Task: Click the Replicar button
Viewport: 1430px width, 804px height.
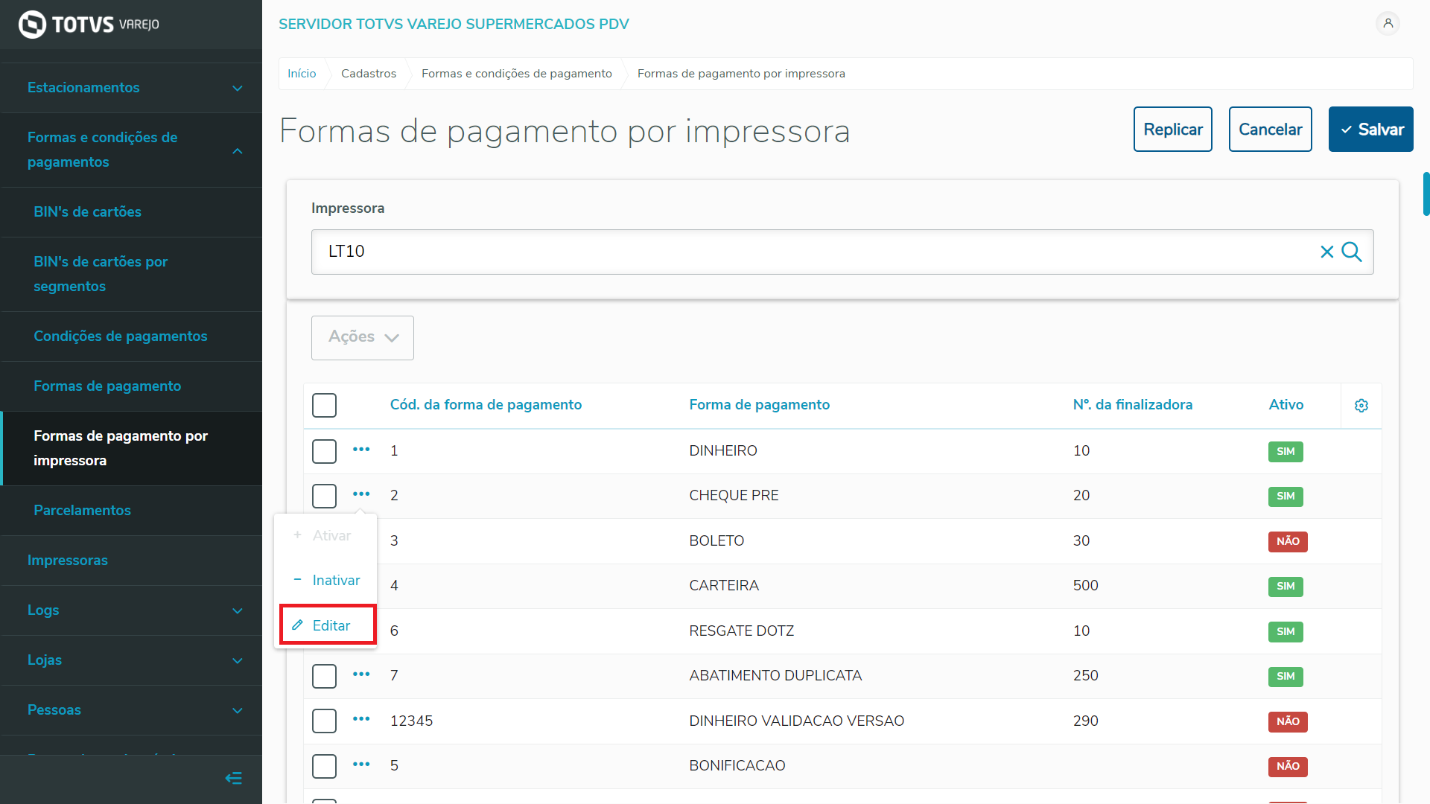Action: coord(1172,130)
